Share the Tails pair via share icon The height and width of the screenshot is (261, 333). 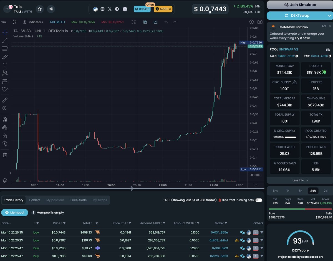click(51, 9)
